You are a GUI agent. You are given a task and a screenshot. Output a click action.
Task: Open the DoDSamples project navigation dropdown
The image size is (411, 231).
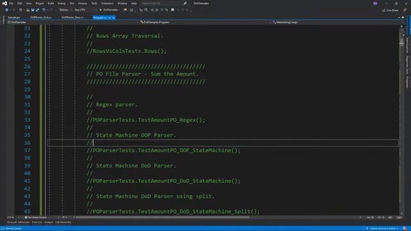[73, 22]
